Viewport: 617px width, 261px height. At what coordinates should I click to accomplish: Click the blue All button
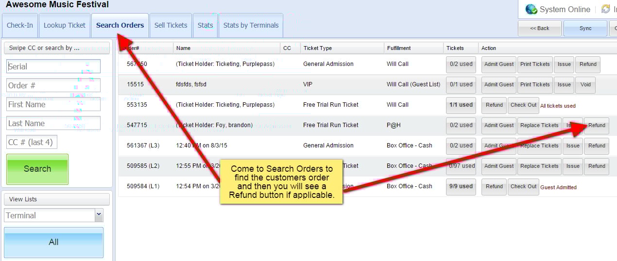click(53, 242)
